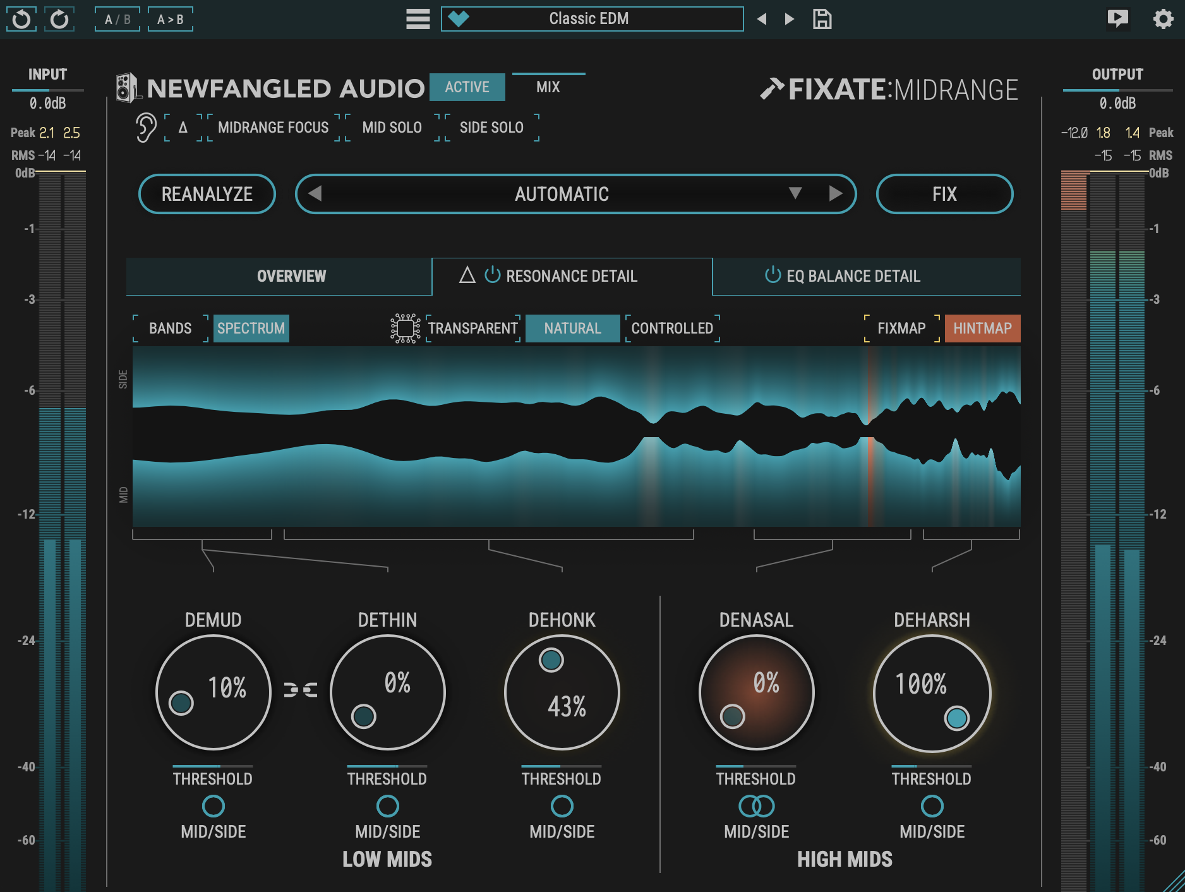Click DETHIN mid/side circle control
Image resolution: width=1185 pixels, height=892 pixels.
[x=388, y=806]
